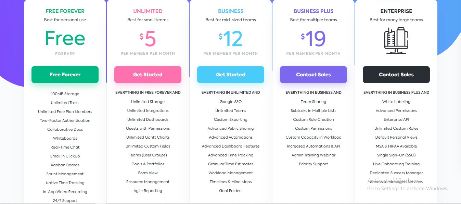The image size is (461, 204).
Task: Click the Two-Factor Authentication feature
Action: [65, 120]
